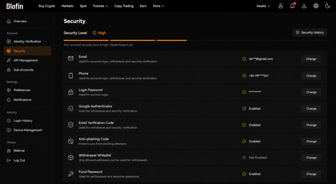Open API Management from the sidebar
Viewport: 336px width, 184px height.
(x=28, y=60)
